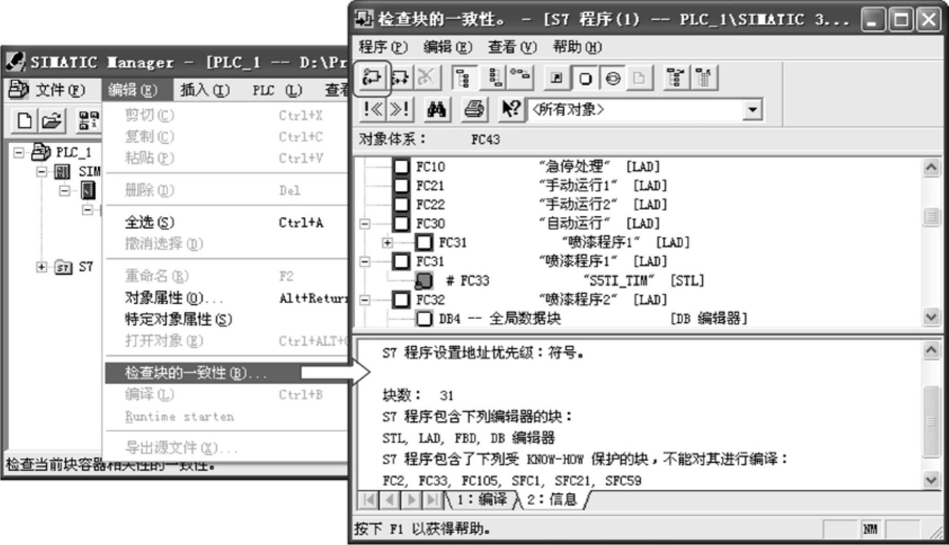
Task: Click the square block outline toolbar icon
Action: pyautogui.click(x=585, y=78)
